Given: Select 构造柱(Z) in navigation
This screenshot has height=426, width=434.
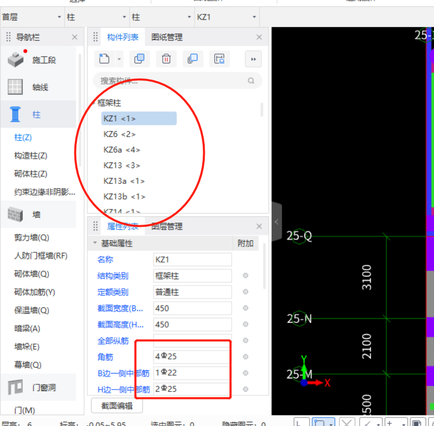Looking at the screenshot, I should (31, 156).
